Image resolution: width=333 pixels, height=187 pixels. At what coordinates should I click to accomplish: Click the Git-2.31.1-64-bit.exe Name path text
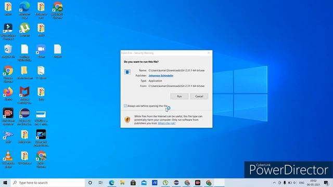click(x=176, y=71)
